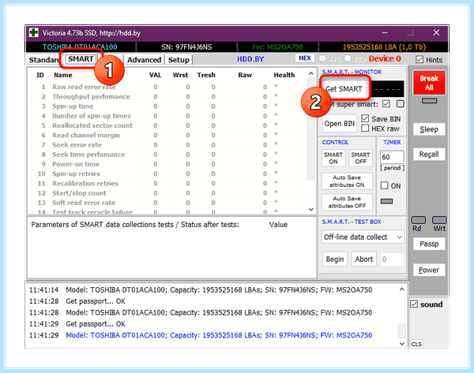Enable the HEX raw checkbox
474x373 pixels.
click(x=365, y=129)
